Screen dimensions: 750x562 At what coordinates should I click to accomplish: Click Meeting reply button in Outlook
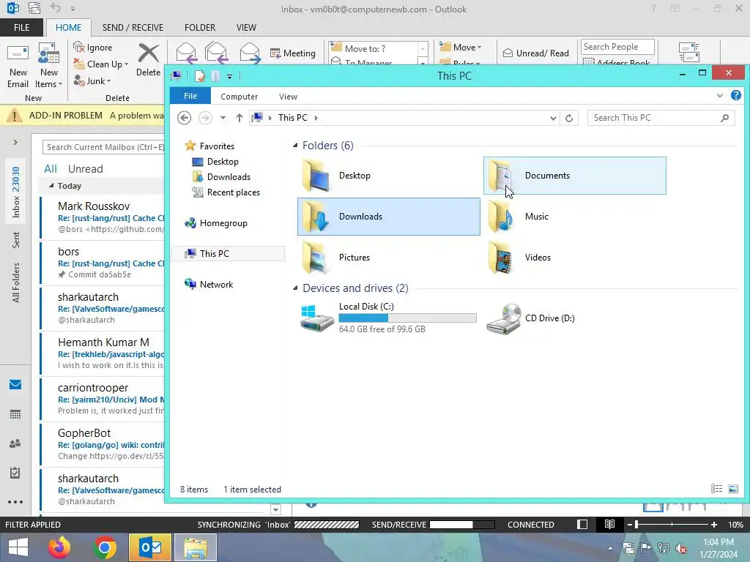coord(293,53)
